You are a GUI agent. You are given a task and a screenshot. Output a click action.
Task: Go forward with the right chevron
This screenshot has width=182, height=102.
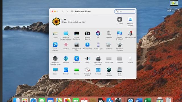tap(67, 11)
